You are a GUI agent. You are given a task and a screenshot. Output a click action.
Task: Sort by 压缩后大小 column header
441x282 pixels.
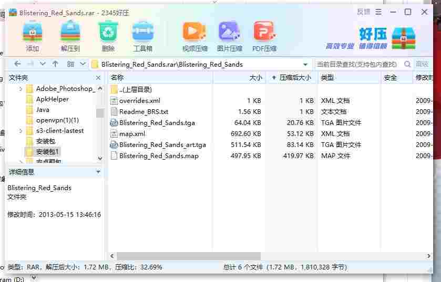tap(292, 78)
